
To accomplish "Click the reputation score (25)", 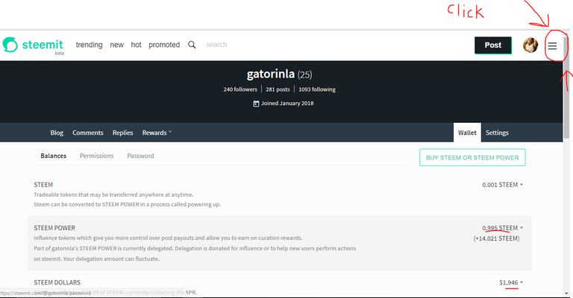I will [x=304, y=74].
